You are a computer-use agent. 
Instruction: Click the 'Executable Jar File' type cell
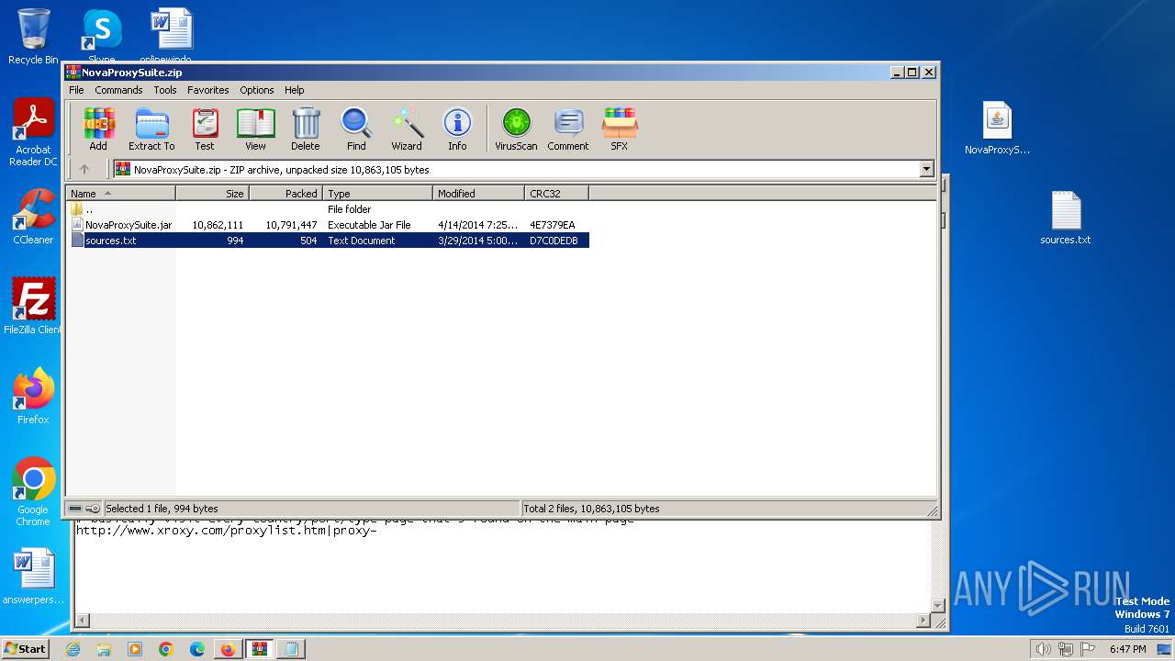(369, 225)
